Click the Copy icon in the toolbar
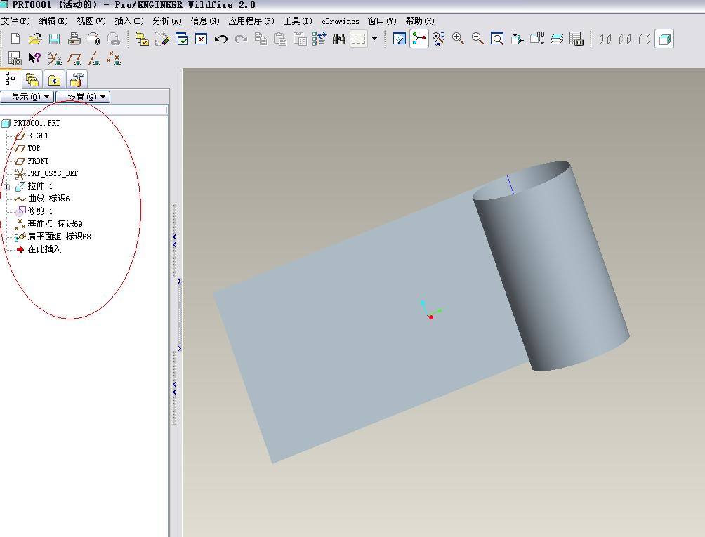This screenshot has width=705, height=537. pos(261,39)
